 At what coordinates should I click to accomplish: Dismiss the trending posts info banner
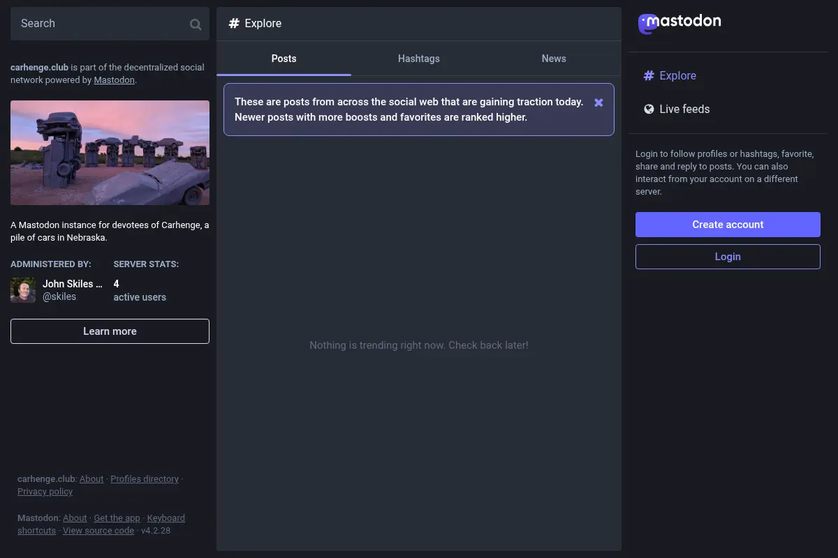click(598, 103)
